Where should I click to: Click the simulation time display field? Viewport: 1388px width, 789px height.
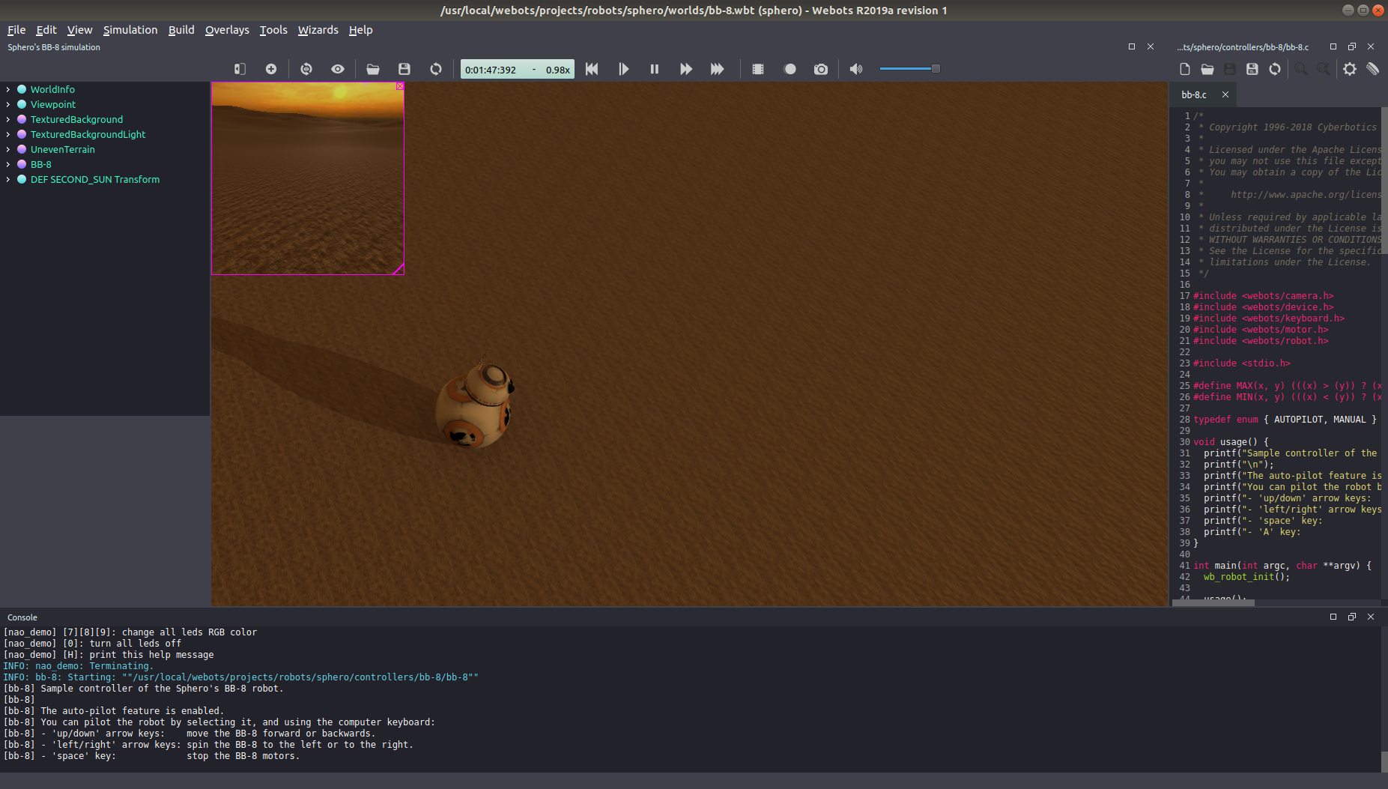517,70
